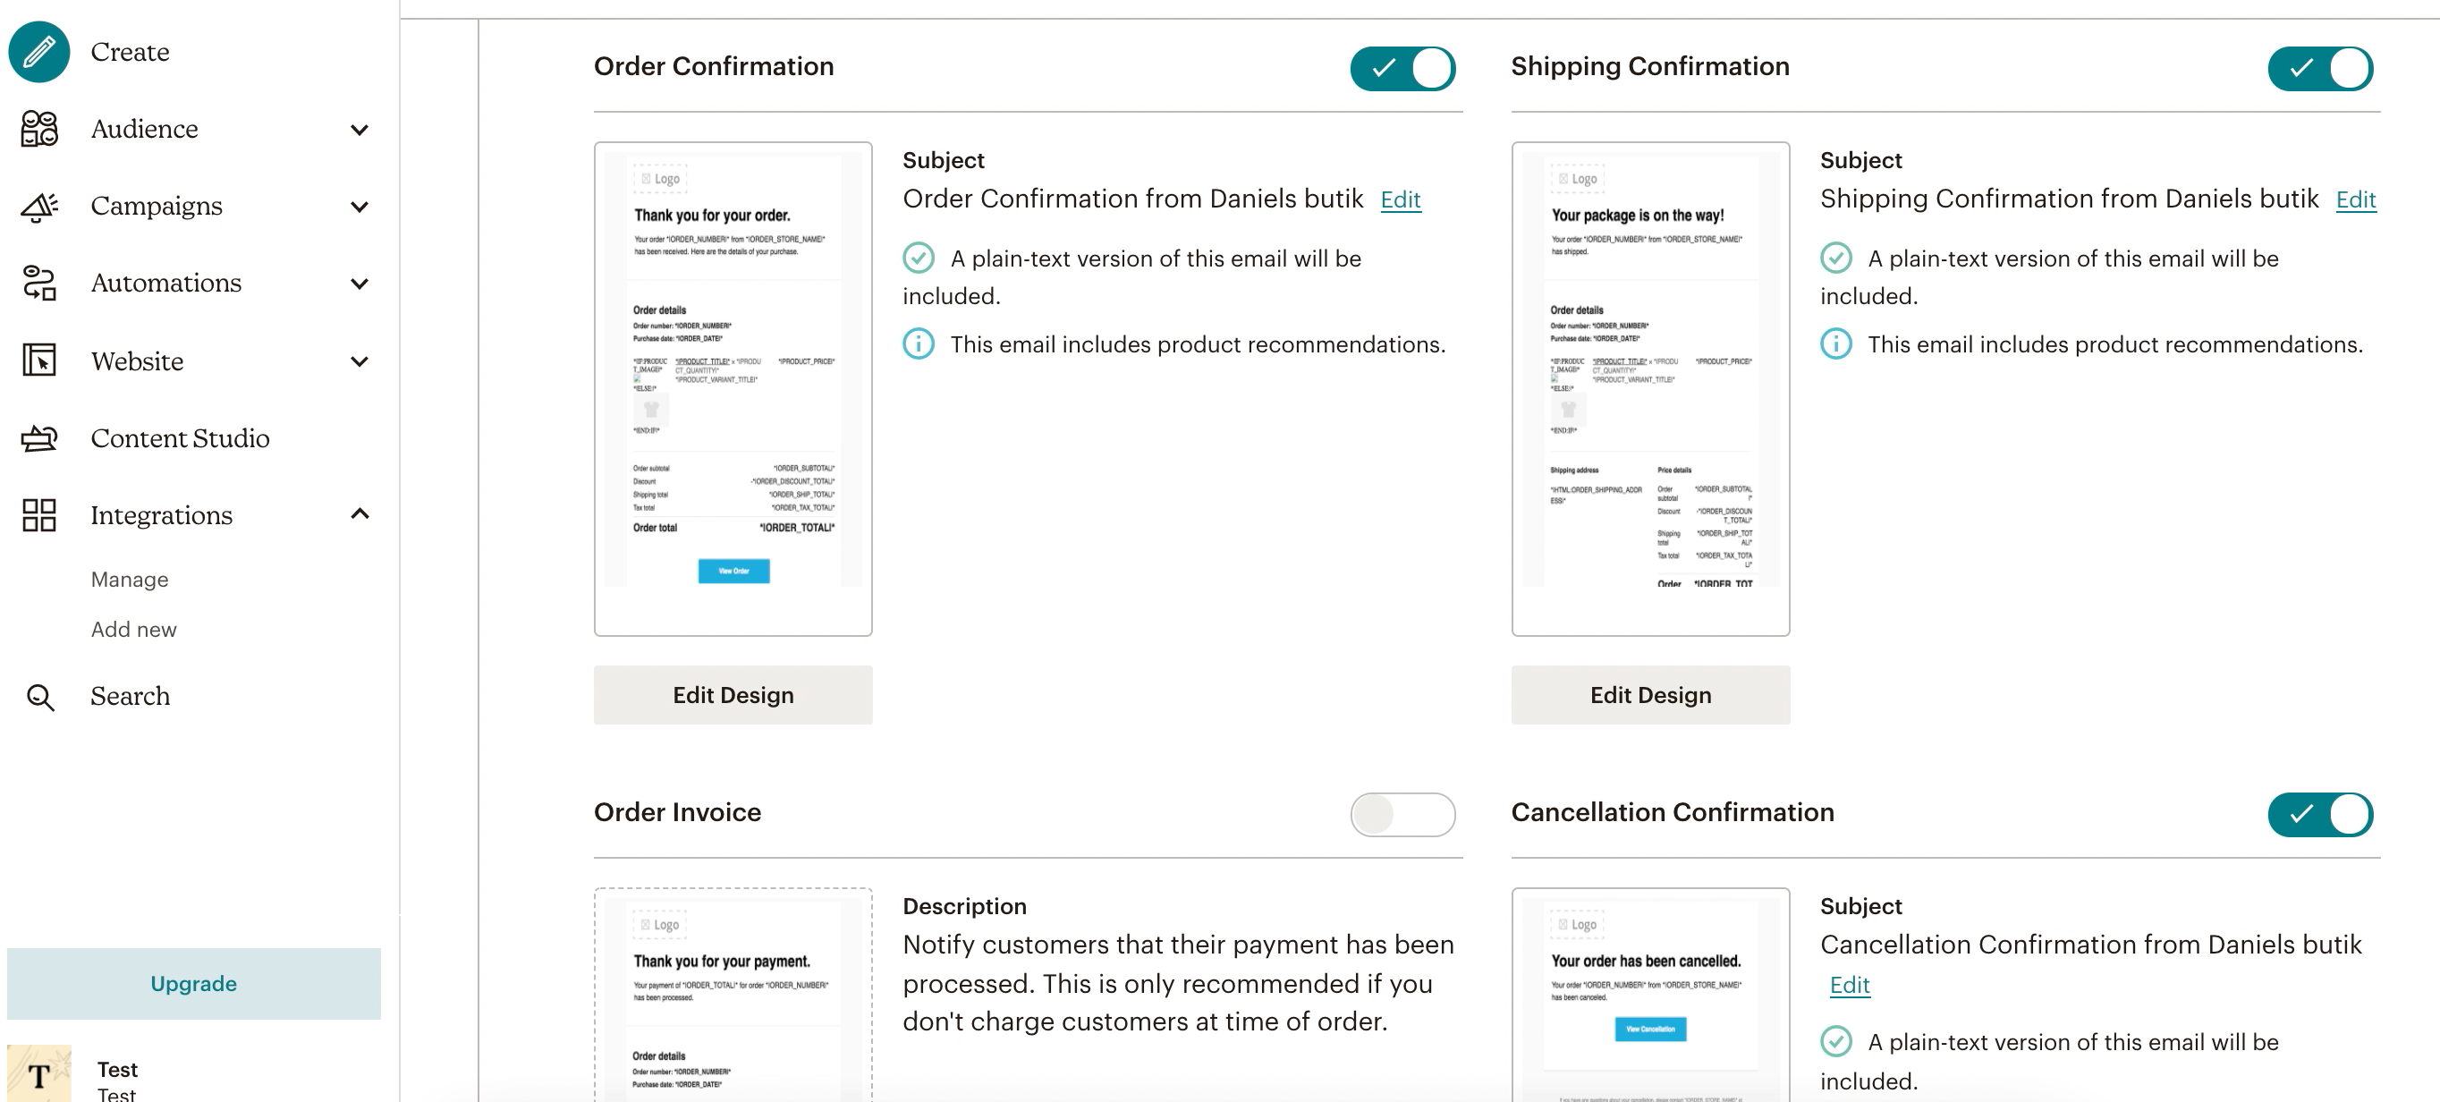Click Order Confirmation product recommendations info icon

click(x=918, y=344)
